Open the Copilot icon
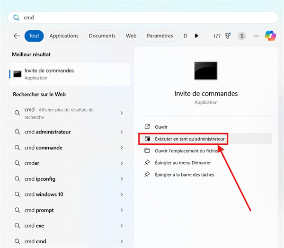Viewport: 284px width, 248px height. pos(270,35)
